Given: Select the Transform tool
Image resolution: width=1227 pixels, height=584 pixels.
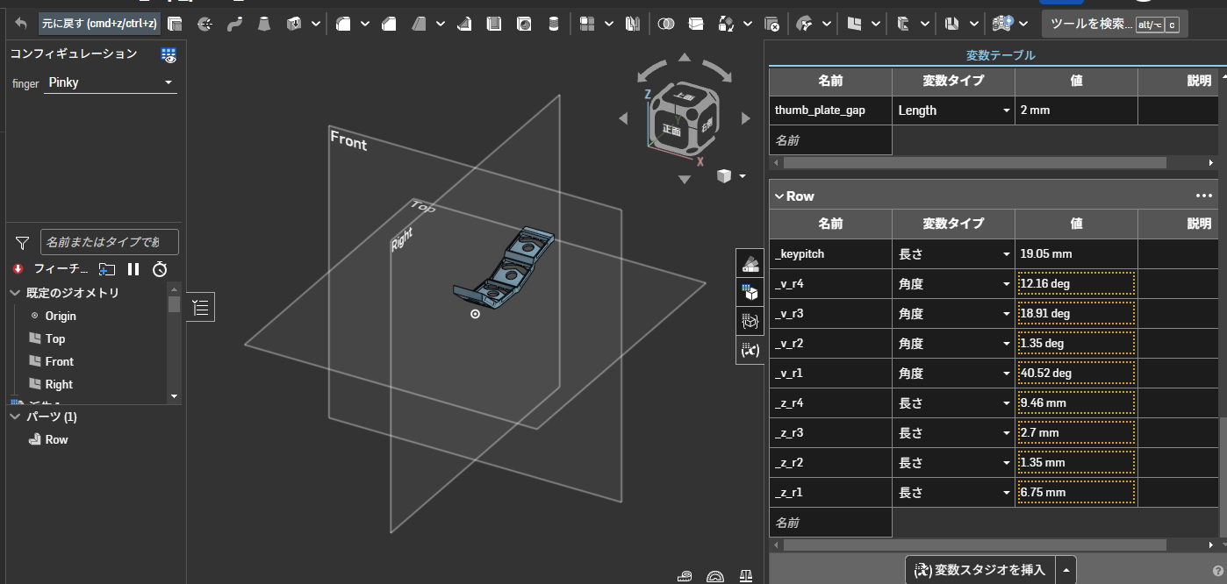Looking at the screenshot, I should point(726,24).
